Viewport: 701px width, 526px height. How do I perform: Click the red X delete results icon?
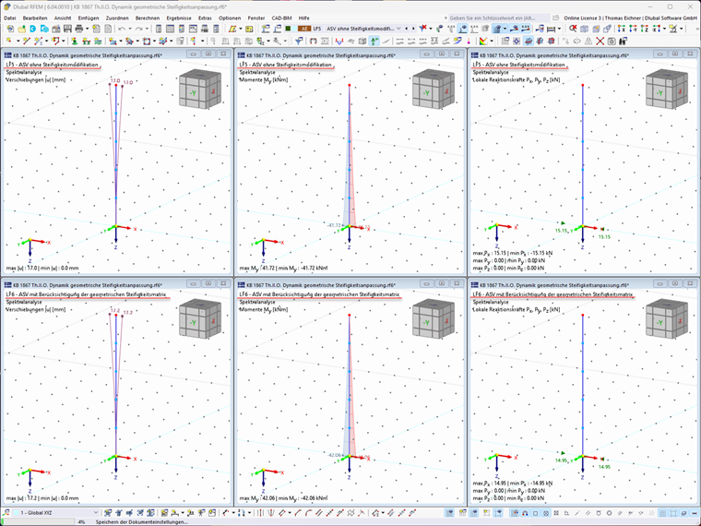[x=600, y=42]
